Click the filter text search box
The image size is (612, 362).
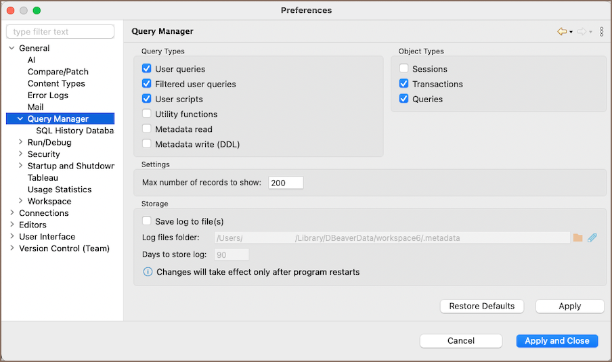(60, 32)
